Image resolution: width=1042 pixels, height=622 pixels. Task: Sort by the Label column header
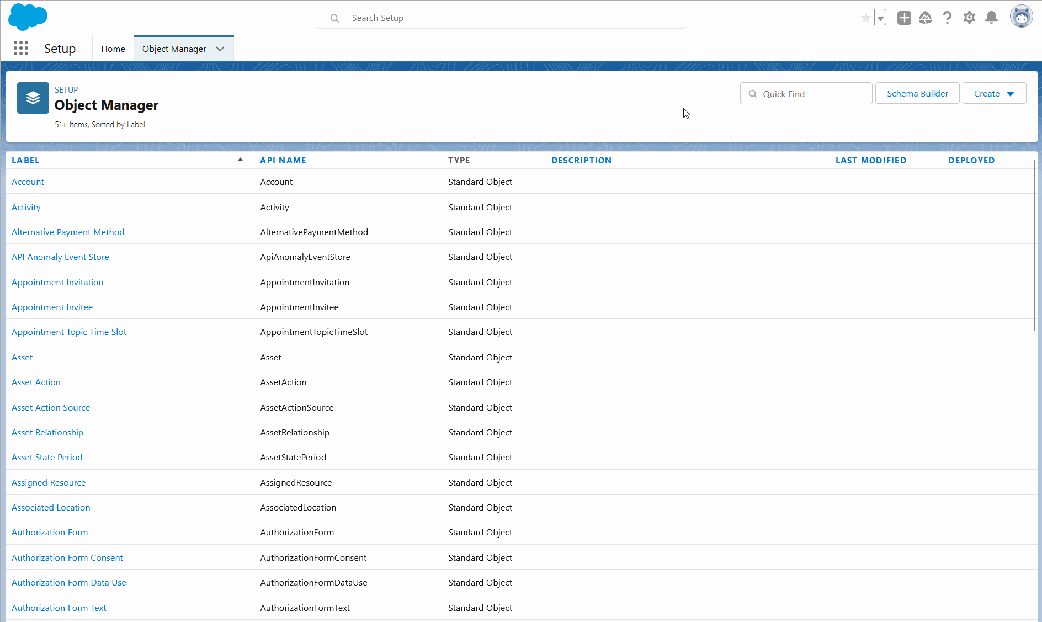(x=25, y=161)
